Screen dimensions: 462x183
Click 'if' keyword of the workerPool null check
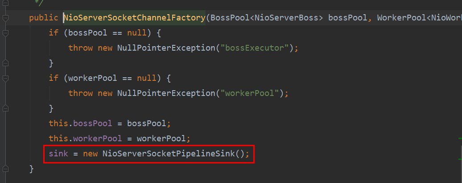pos(54,78)
